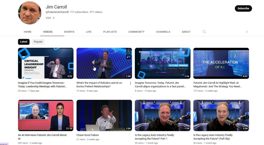Click the Add to Queue icon on thumbnail
The image size is (264, 145).
click(129, 57)
